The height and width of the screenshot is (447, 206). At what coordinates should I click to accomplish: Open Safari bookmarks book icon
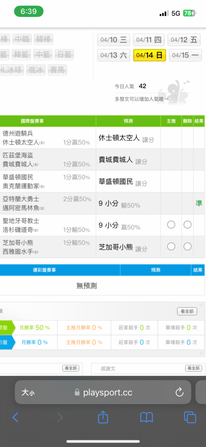(x=147, y=417)
